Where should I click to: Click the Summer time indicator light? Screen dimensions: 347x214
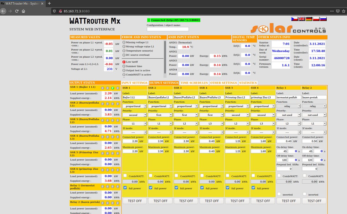coord(124,66)
